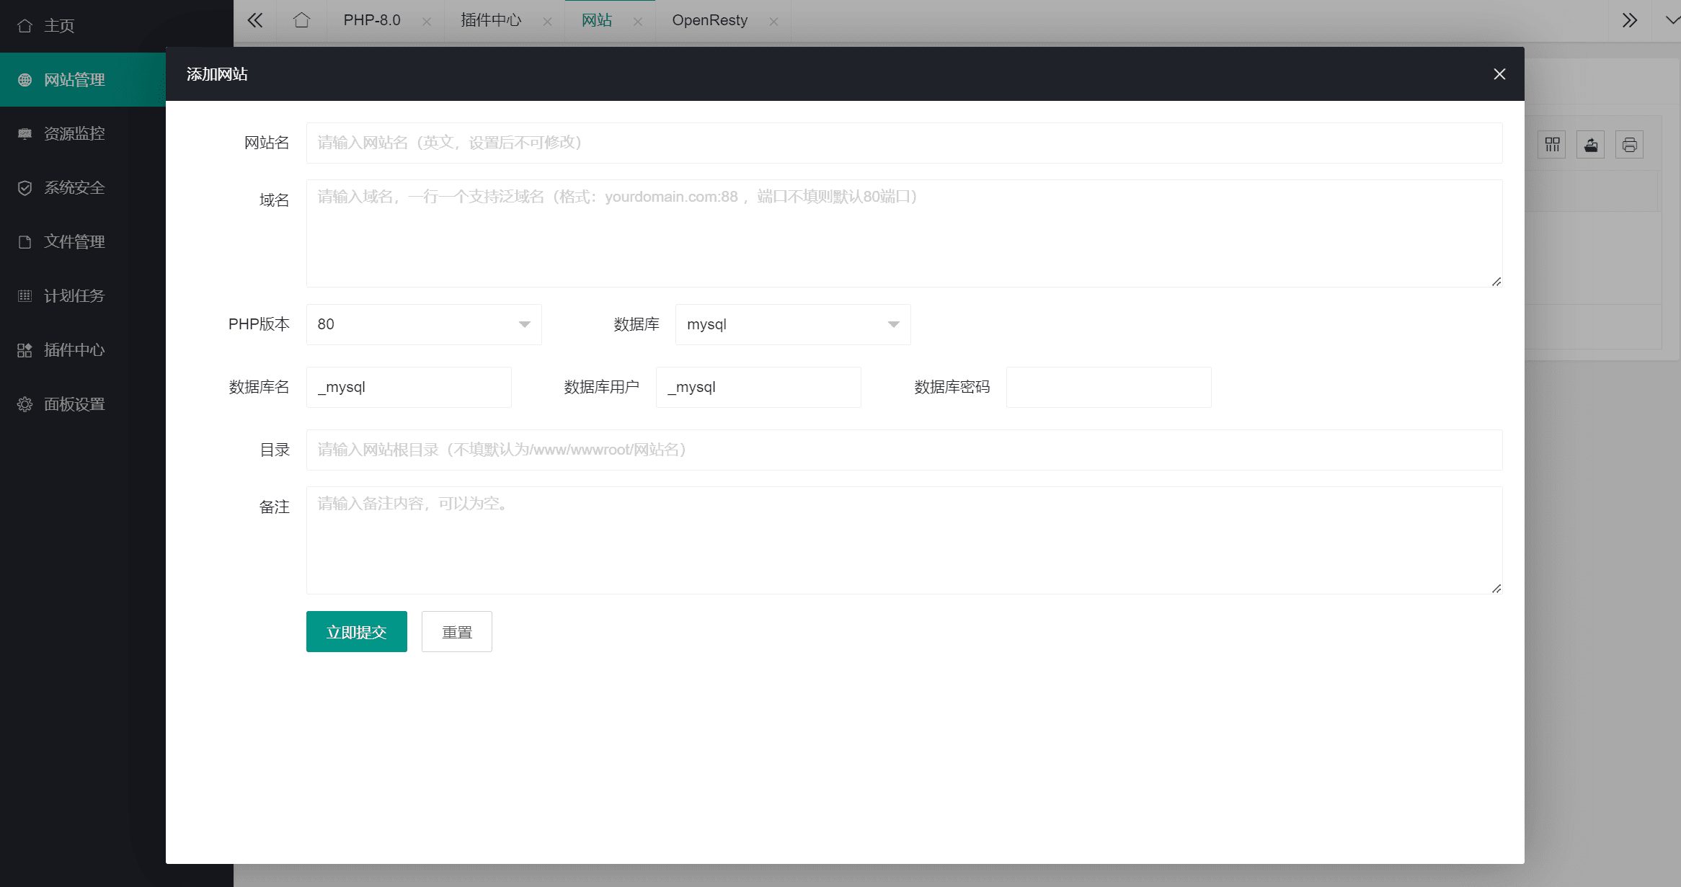Open 计划任务 scheduled tasks
Image resolution: width=1681 pixels, height=887 pixels.
[74, 295]
